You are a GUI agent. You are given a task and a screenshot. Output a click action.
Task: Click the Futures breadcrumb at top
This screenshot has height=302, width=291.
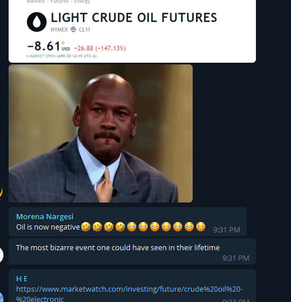pos(59,2)
